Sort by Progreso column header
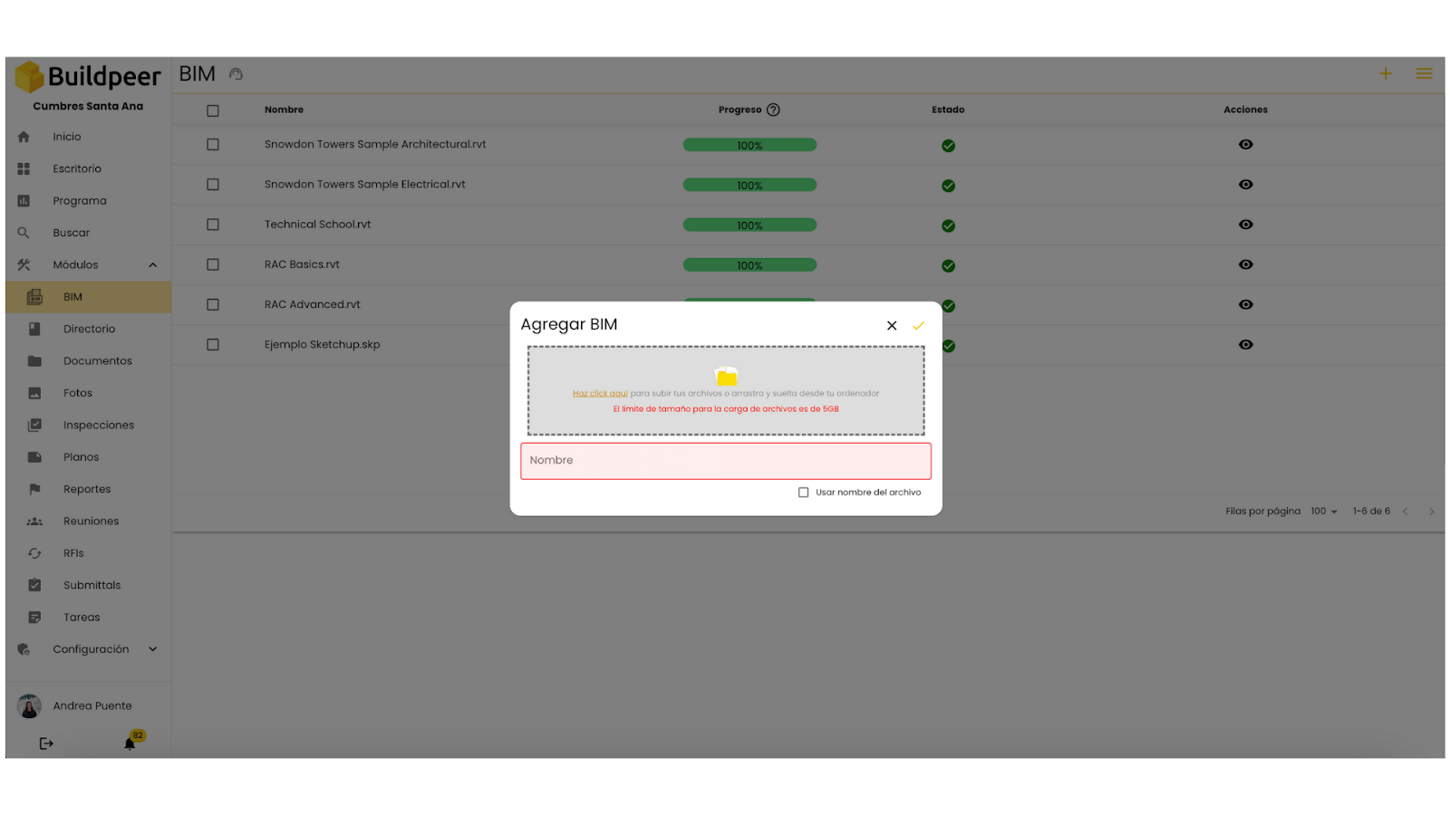The width and height of the screenshot is (1450, 815). click(739, 110)
